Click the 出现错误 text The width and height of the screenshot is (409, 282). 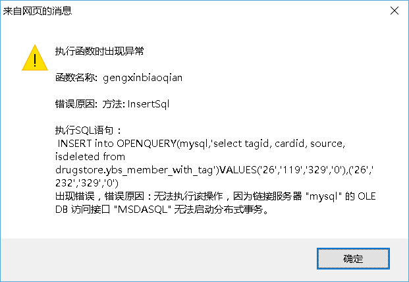[x=75, y=196]
